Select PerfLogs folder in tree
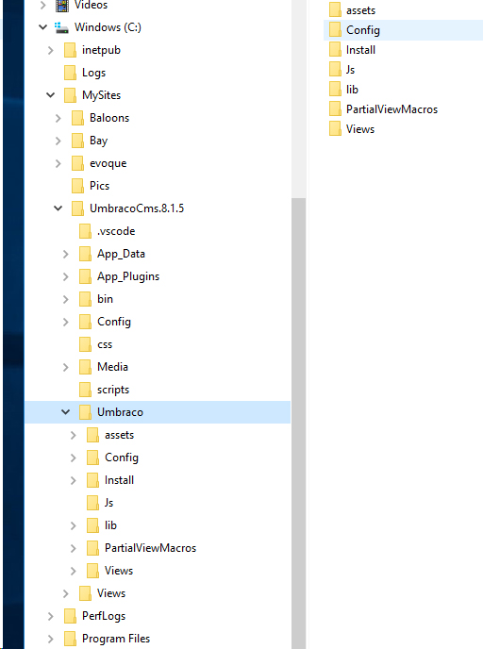The width and height of the screenshot is (483, 649). (104, 616)
